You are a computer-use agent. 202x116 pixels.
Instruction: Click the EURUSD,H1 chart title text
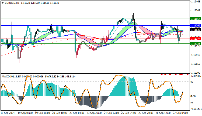click(12, 3)
